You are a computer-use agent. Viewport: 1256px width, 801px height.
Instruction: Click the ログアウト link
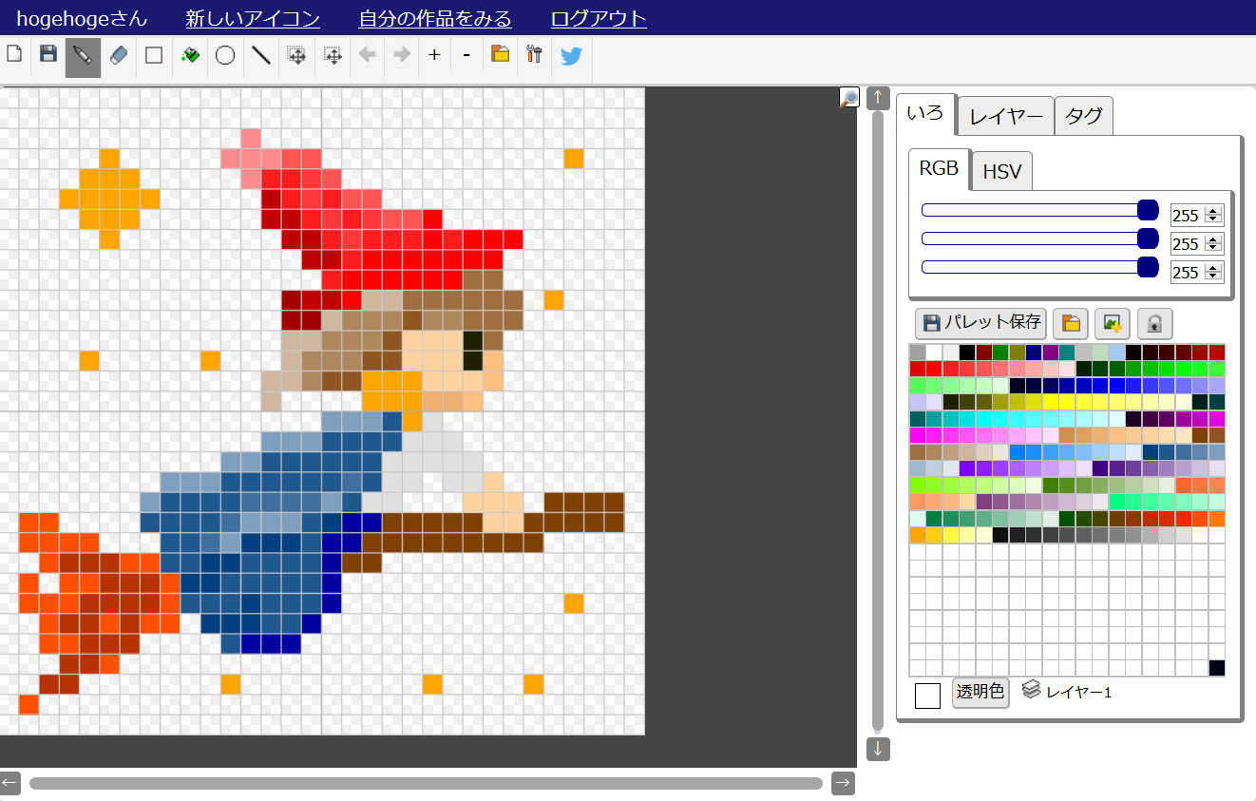[598, 18]
